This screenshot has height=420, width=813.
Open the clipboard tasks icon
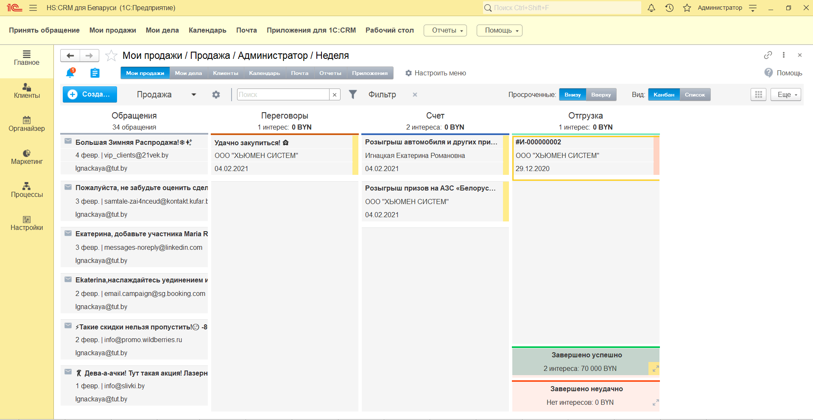click(95, 73)
